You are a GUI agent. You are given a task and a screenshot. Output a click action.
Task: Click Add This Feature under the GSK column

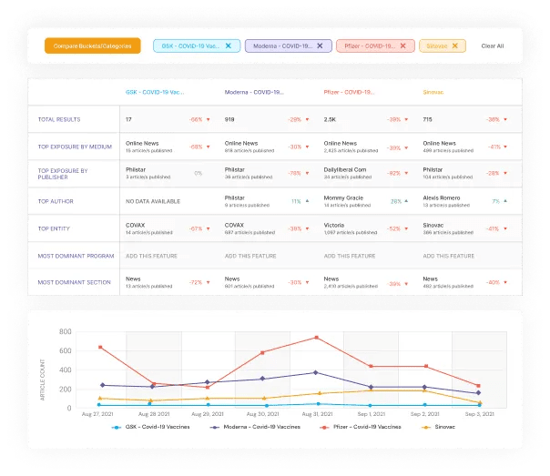coord(149,256)
